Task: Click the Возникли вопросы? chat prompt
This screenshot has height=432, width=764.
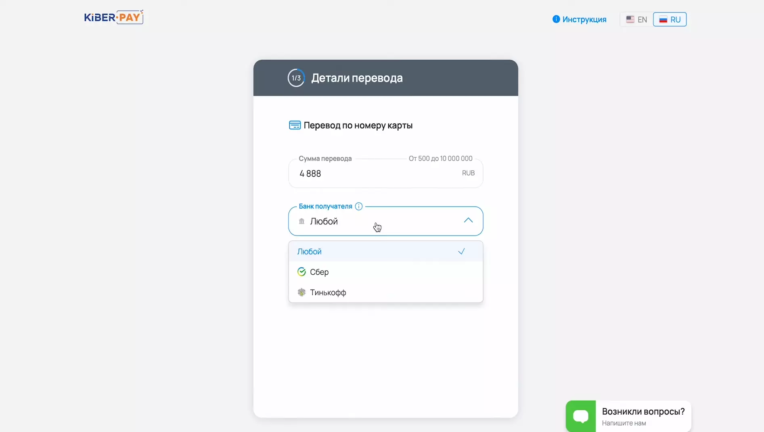Action: coord(643,411)
